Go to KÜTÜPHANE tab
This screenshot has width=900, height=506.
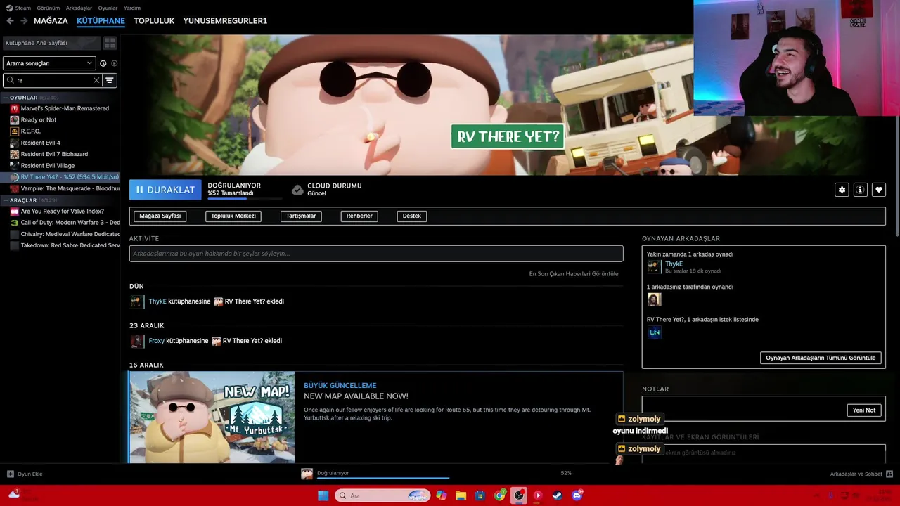pos(101,21)
